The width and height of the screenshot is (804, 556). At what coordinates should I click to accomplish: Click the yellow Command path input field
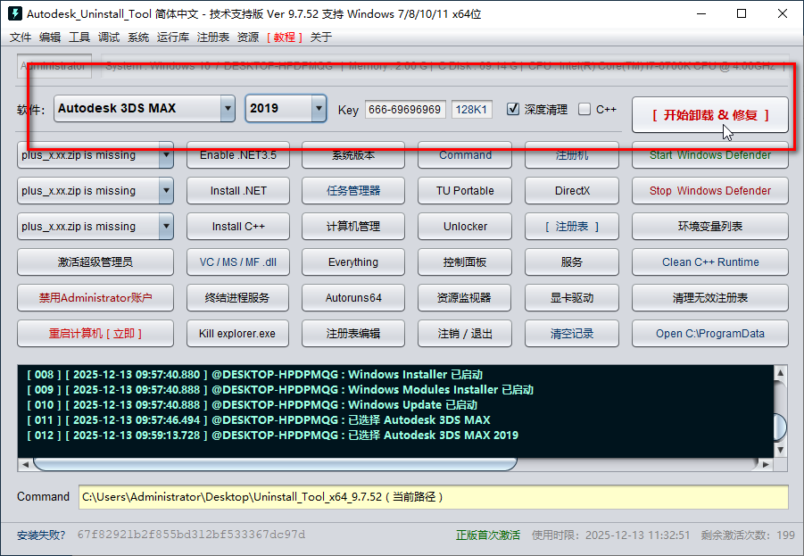(434, 497)
